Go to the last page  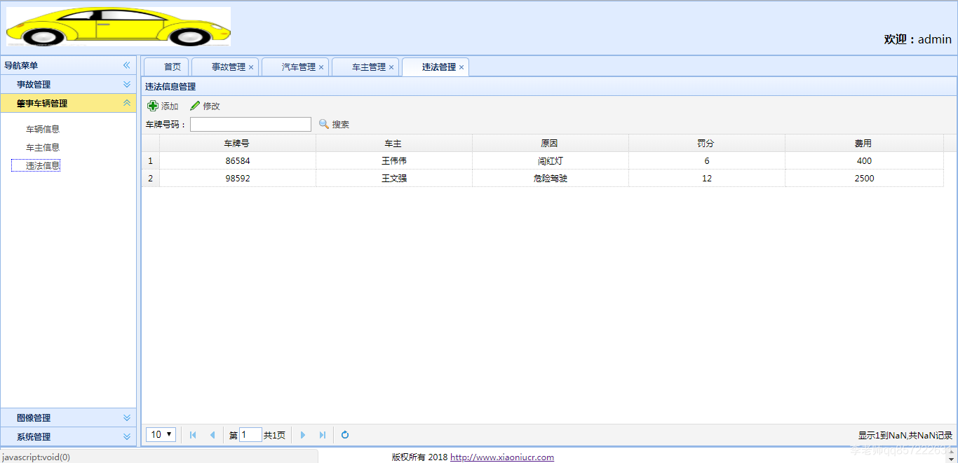click(323, 435)
